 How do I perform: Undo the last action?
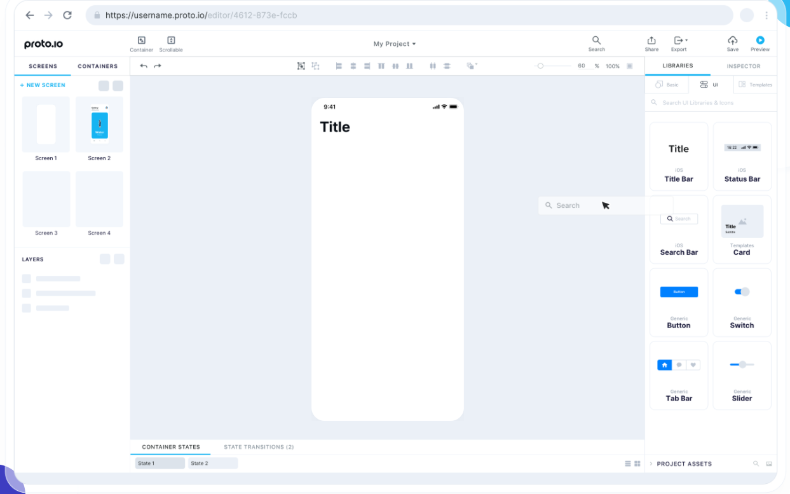(x=144, y=66)
